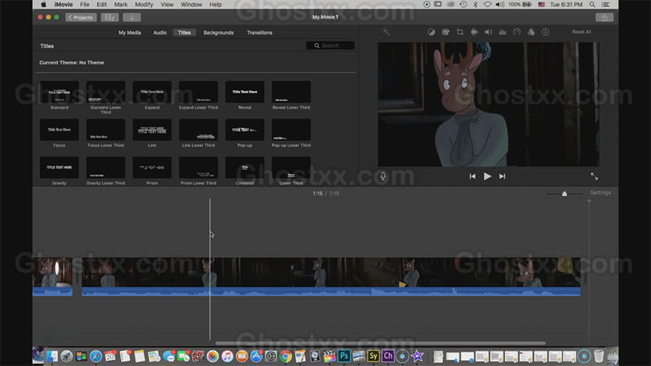The width and height of the screenshot is (651, 366).
Task: Open the stabilization camera tool
Action: coord(474,32)
